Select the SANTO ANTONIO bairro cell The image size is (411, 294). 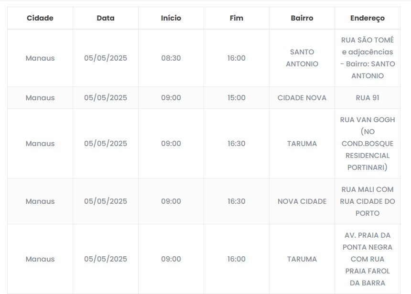tap(302, 58)
